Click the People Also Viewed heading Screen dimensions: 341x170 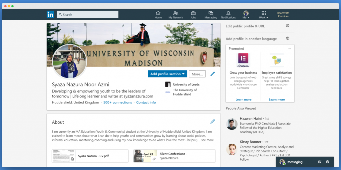coord(241,108)
